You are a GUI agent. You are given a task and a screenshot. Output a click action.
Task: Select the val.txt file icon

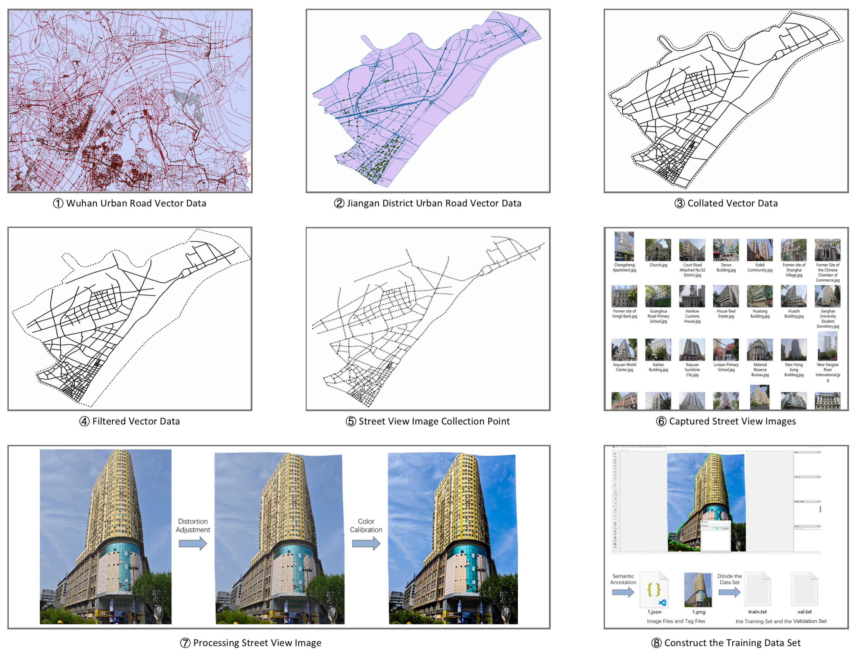[x=805, y=589]
